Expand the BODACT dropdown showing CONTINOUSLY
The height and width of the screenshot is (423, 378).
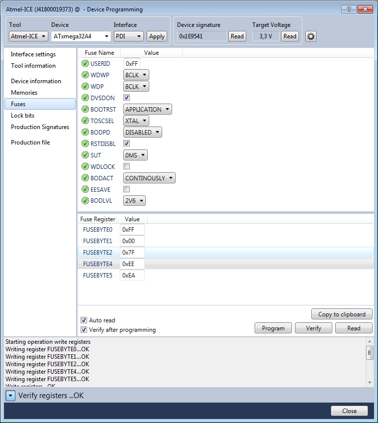tap(149, 178)
